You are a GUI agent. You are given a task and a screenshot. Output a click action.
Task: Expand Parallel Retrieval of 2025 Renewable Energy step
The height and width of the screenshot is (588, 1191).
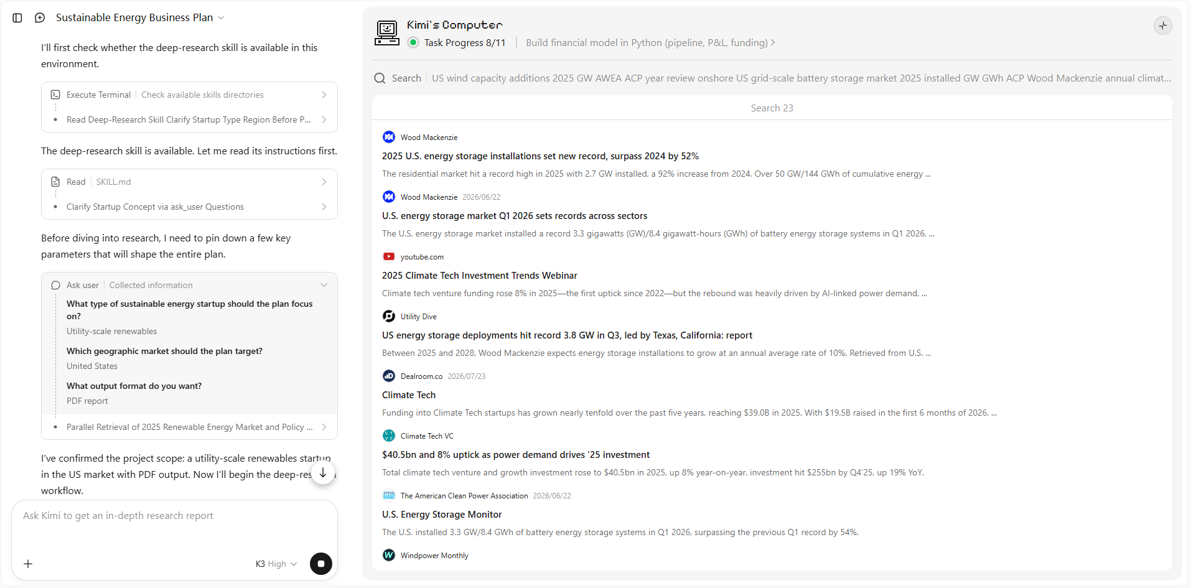pos(189,427)
